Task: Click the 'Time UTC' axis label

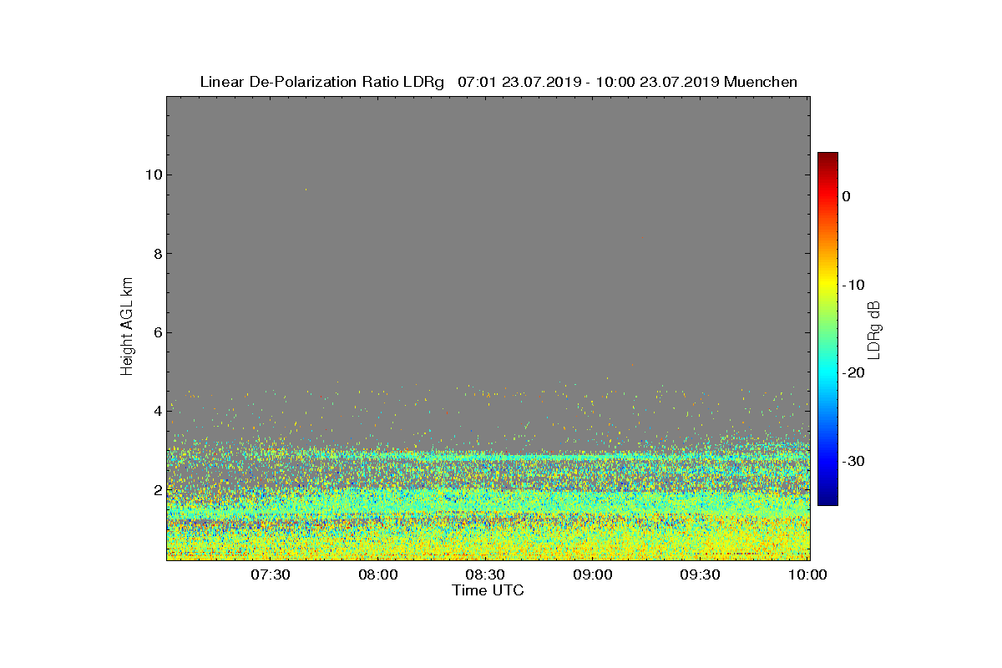Action: click(x=488, y=590)
